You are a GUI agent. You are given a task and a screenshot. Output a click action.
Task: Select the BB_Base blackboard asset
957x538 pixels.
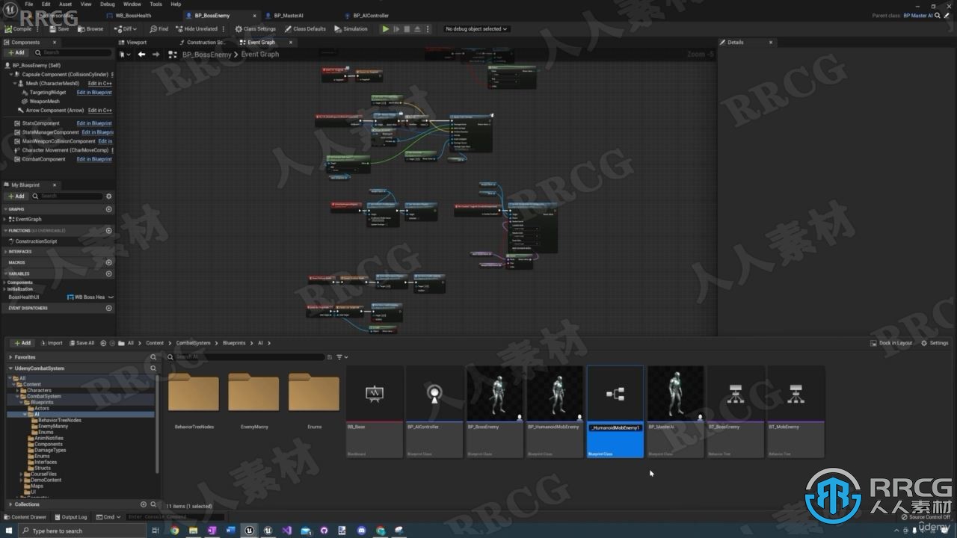[375, 412]
